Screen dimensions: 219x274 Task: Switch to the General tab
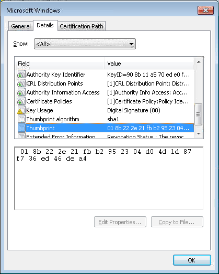[21, 26]
